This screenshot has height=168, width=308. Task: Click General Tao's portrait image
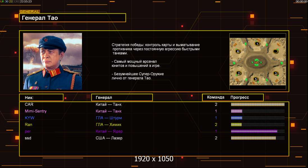pyautogui.click(x=53, y=61)
